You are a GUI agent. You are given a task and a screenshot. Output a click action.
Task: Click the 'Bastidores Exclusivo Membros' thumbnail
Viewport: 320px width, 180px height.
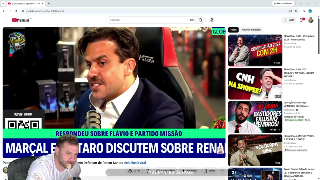pos(255,117)
